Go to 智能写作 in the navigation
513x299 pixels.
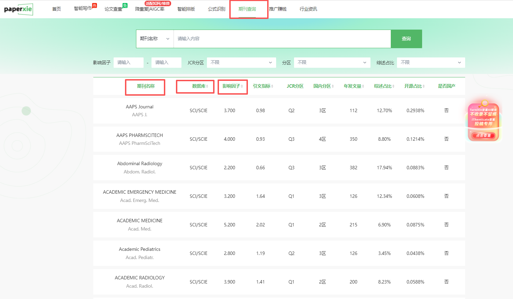click(x=83, y=9)
